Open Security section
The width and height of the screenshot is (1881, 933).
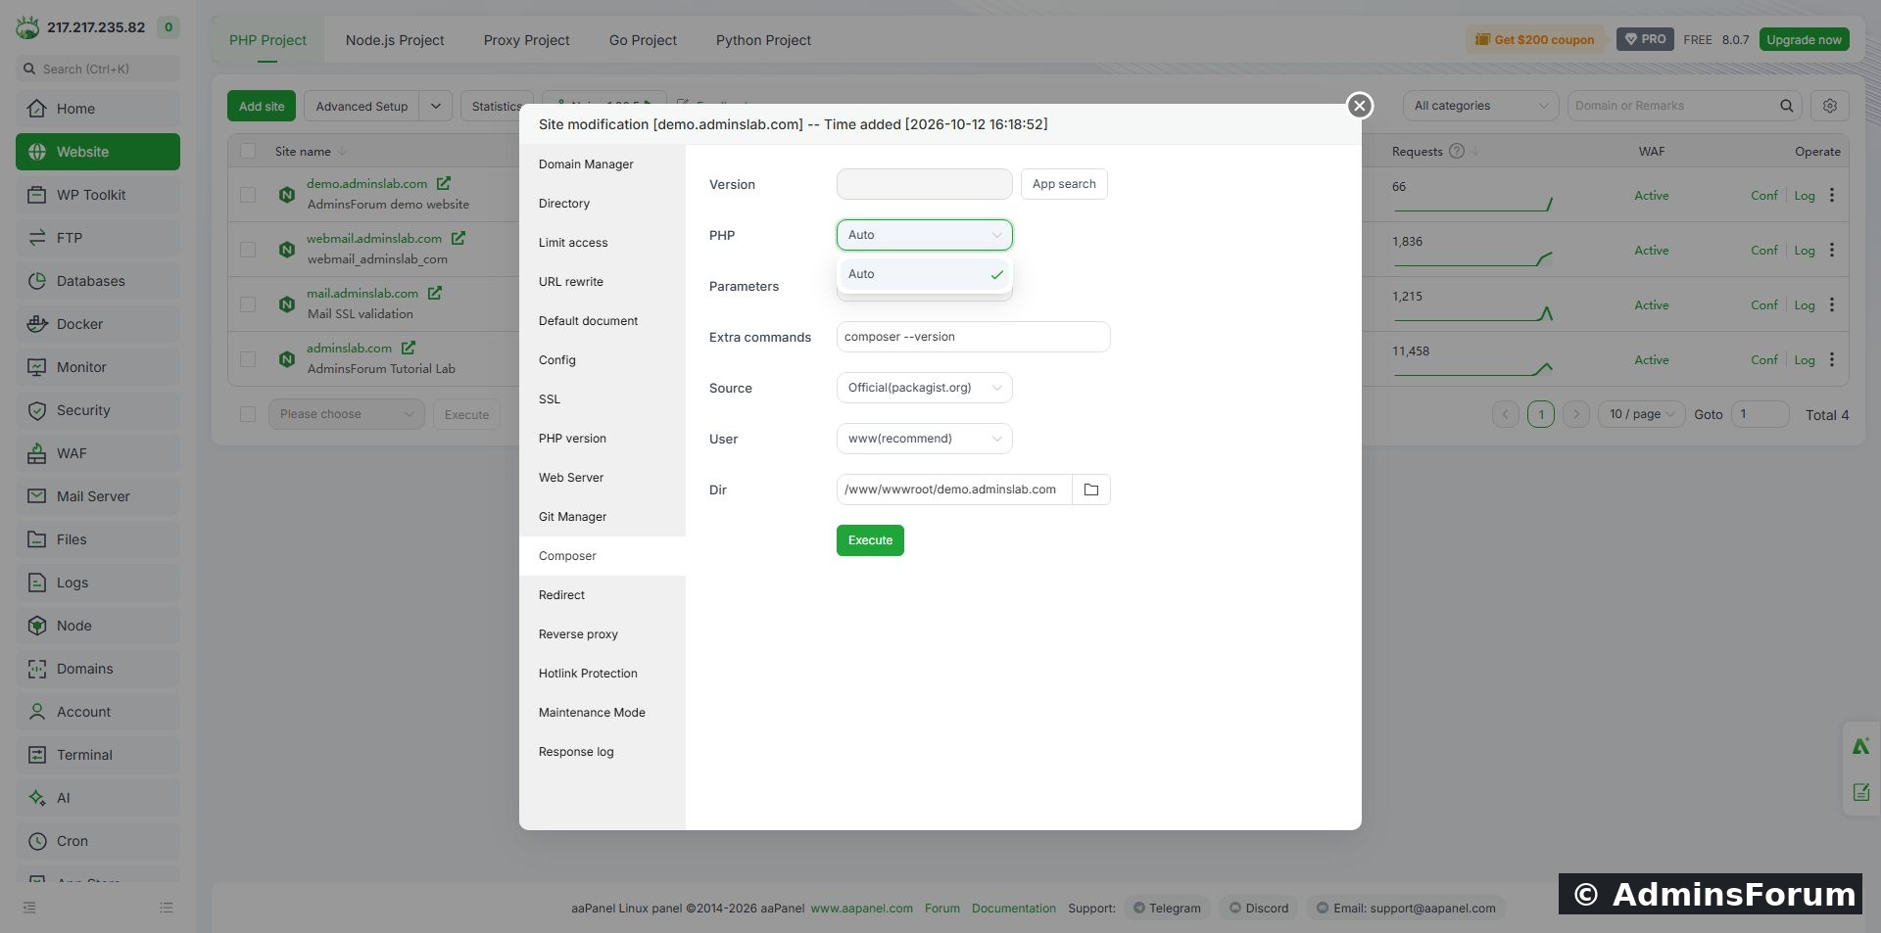pyautogui.click(x=98, y=410)
